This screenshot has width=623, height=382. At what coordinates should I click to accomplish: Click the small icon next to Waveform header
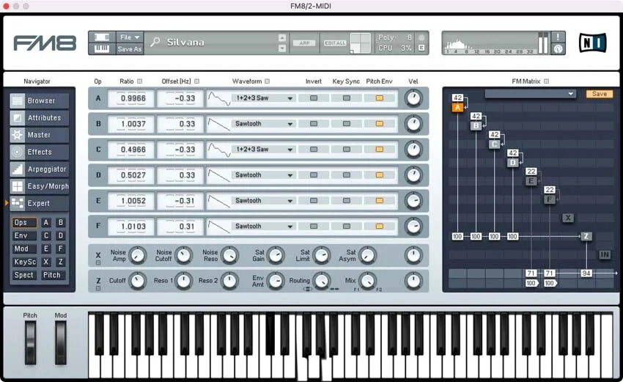coord(267,81)
